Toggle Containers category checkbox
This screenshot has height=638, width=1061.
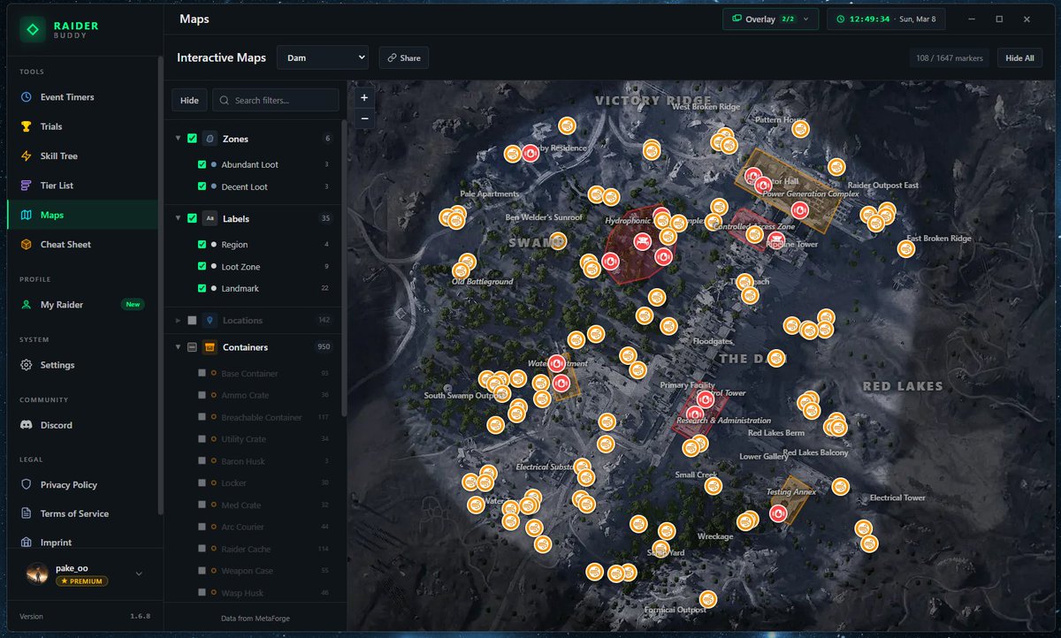192,347
